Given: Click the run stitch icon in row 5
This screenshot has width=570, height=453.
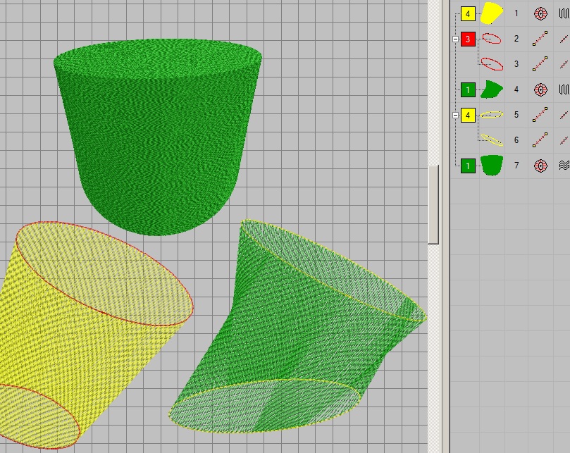Looking at the screenshot, I should [x=540, y=115].
